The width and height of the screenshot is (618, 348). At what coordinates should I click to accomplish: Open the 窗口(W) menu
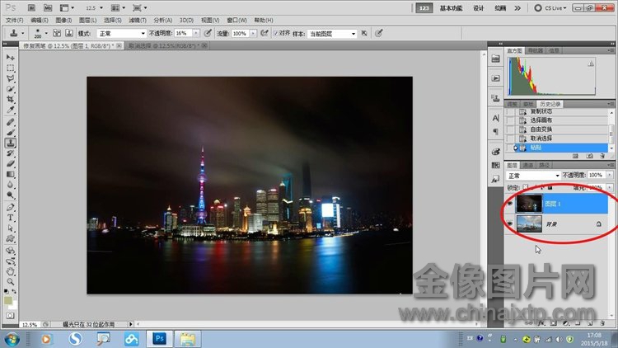click(x=236, y=20)
